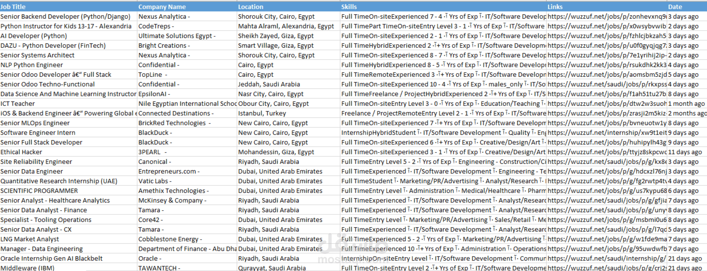Select the Date column header
This screenshot has height=271, width=707.
tap(687, 7)
